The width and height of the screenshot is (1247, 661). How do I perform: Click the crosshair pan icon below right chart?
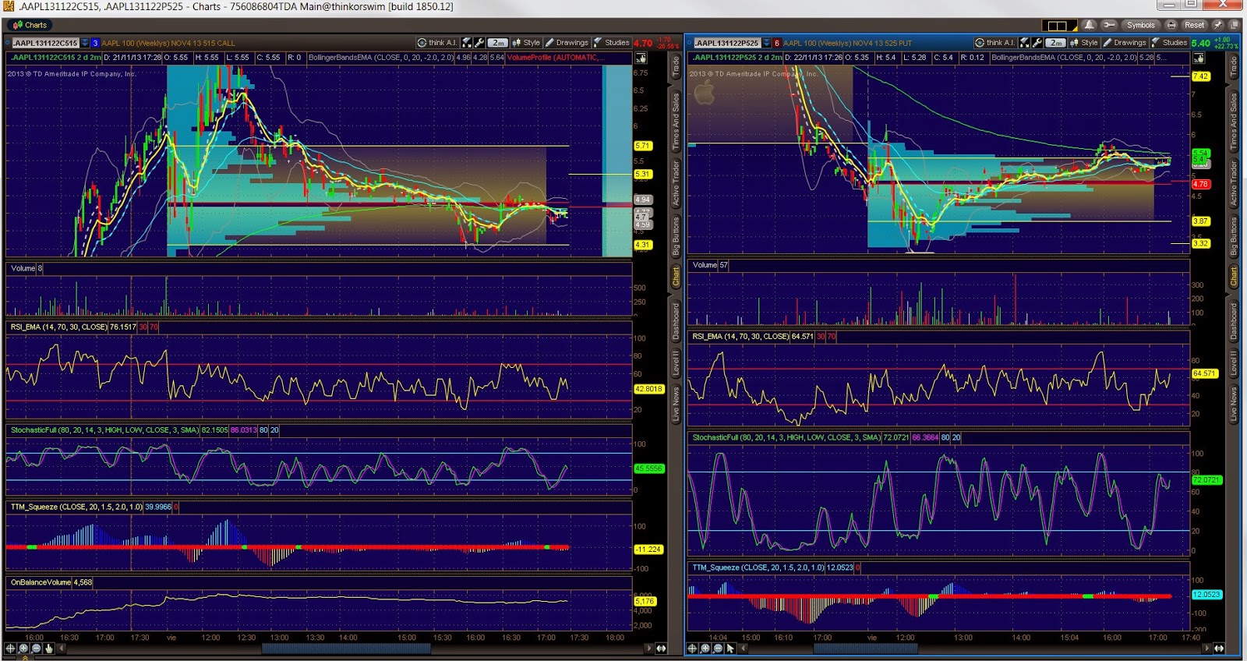pos(692,649)
